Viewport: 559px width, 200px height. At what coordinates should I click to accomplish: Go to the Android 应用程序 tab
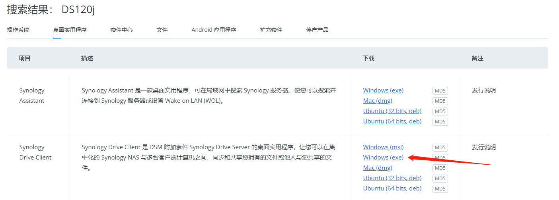pos(214,30)
